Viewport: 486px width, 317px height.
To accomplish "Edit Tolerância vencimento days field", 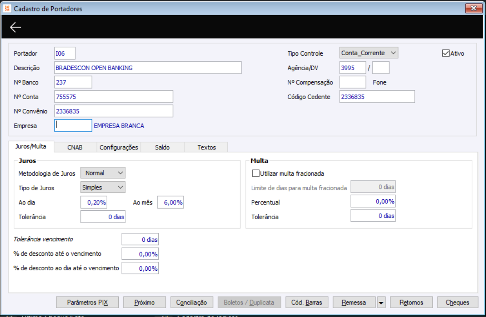I will pyautogui.click(x=140, y=239).
